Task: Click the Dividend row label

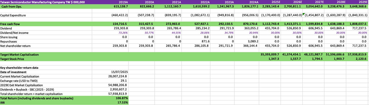Action: click(6, 28)
